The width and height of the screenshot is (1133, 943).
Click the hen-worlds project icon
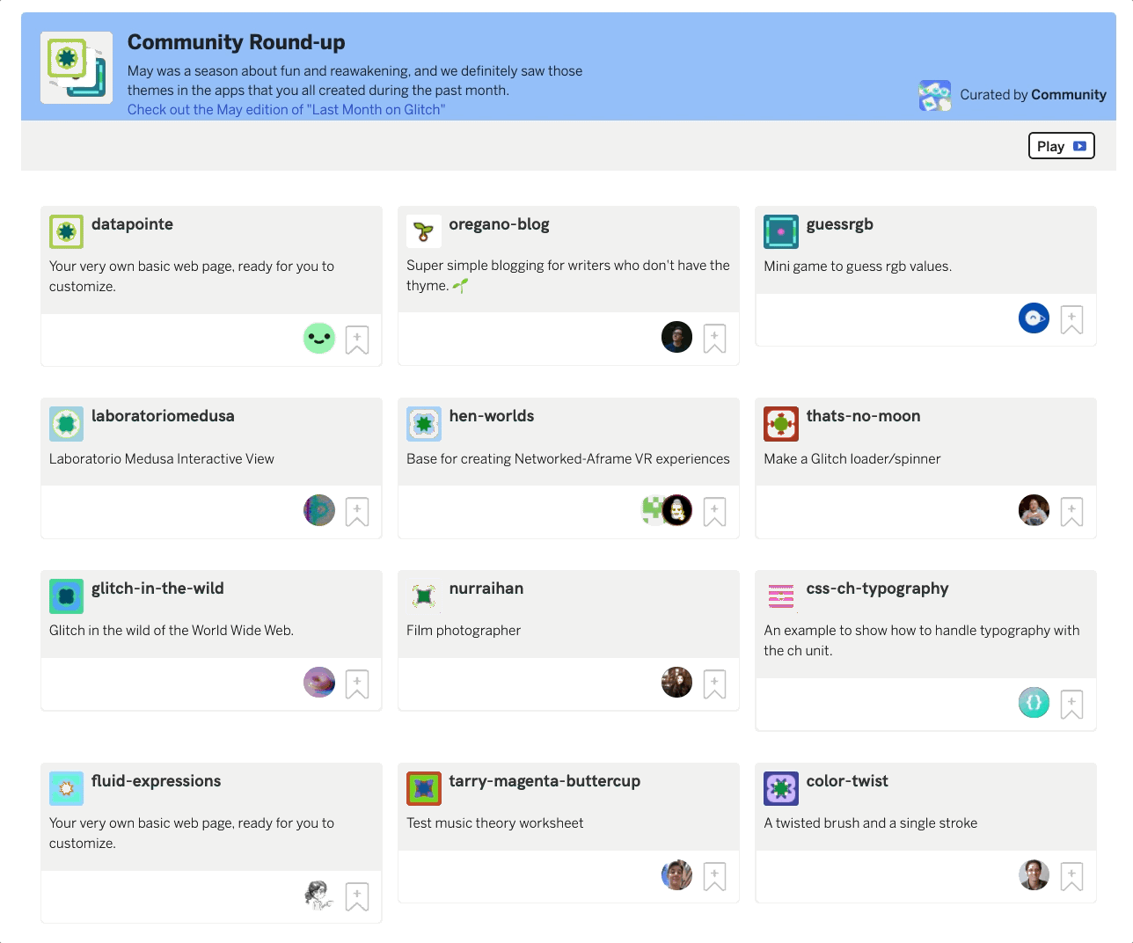(423, 424)
